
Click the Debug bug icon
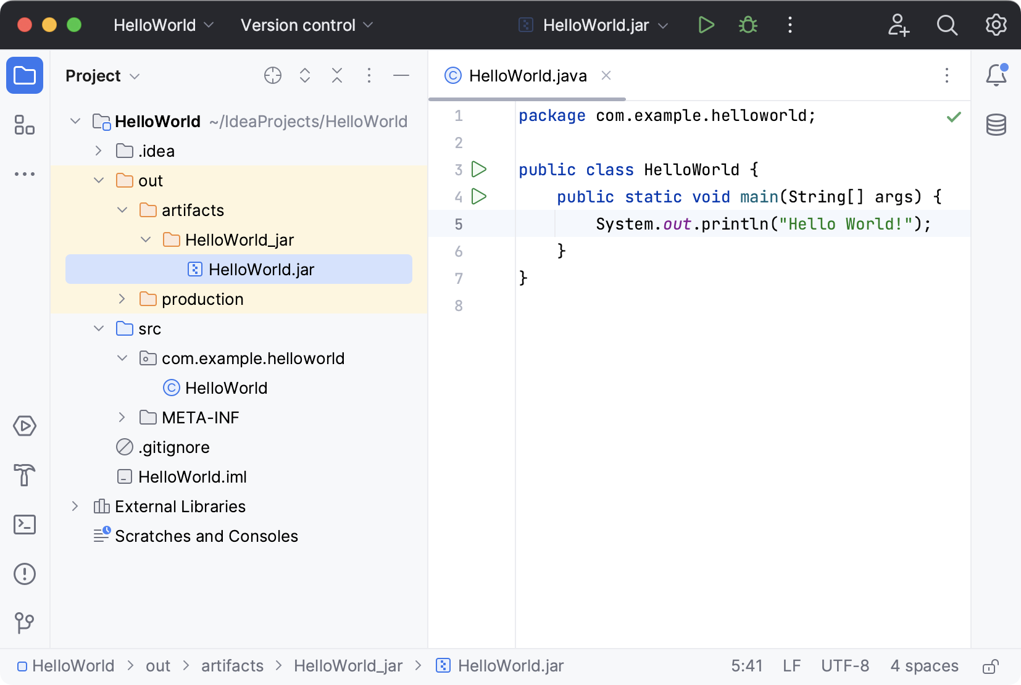[748, 25]
